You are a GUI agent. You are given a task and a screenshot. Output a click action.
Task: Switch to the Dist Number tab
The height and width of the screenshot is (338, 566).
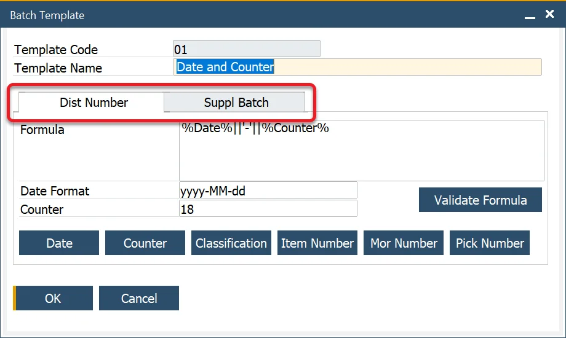pos(94,103)
